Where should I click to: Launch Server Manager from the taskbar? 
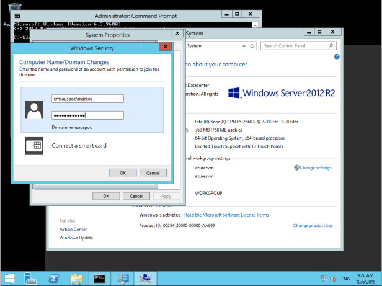pos(32,279)
